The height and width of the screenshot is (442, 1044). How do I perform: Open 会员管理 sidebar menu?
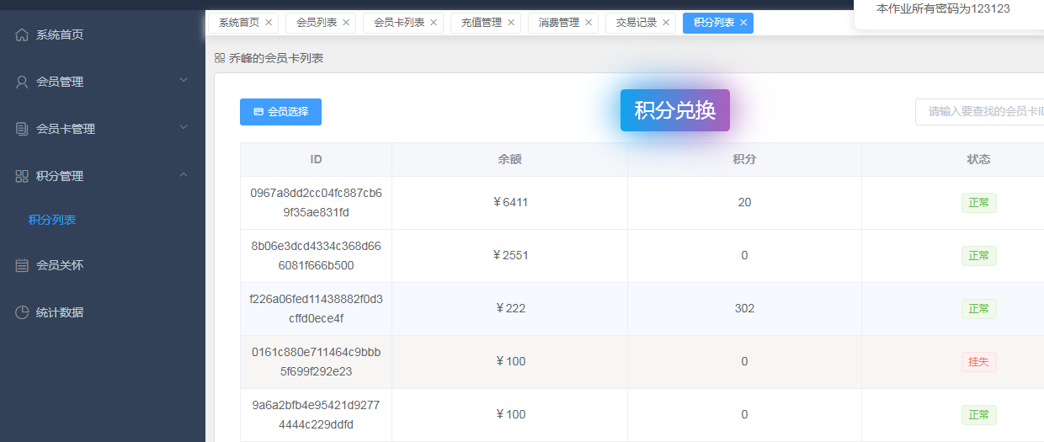point(103,83)
